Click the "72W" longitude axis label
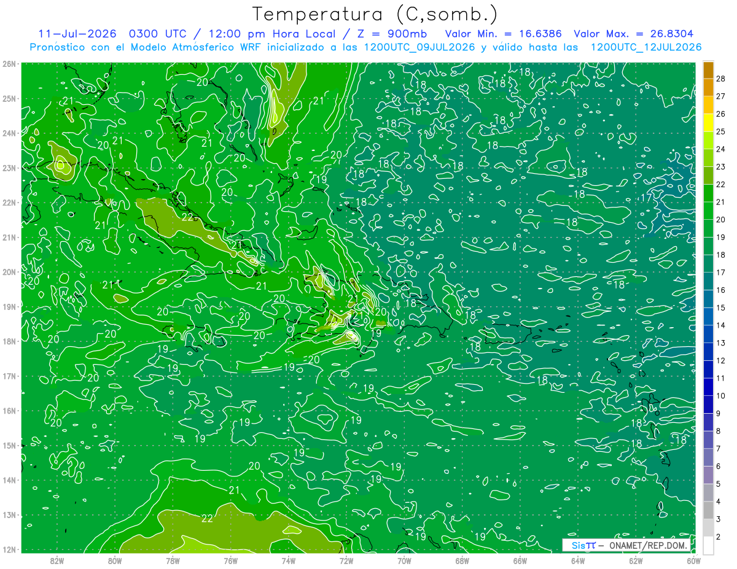737x569 pixels. [x=346, y=560]
